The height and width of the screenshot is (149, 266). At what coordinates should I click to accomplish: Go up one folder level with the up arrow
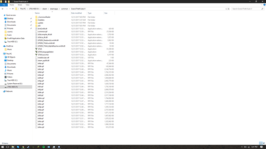13,9
